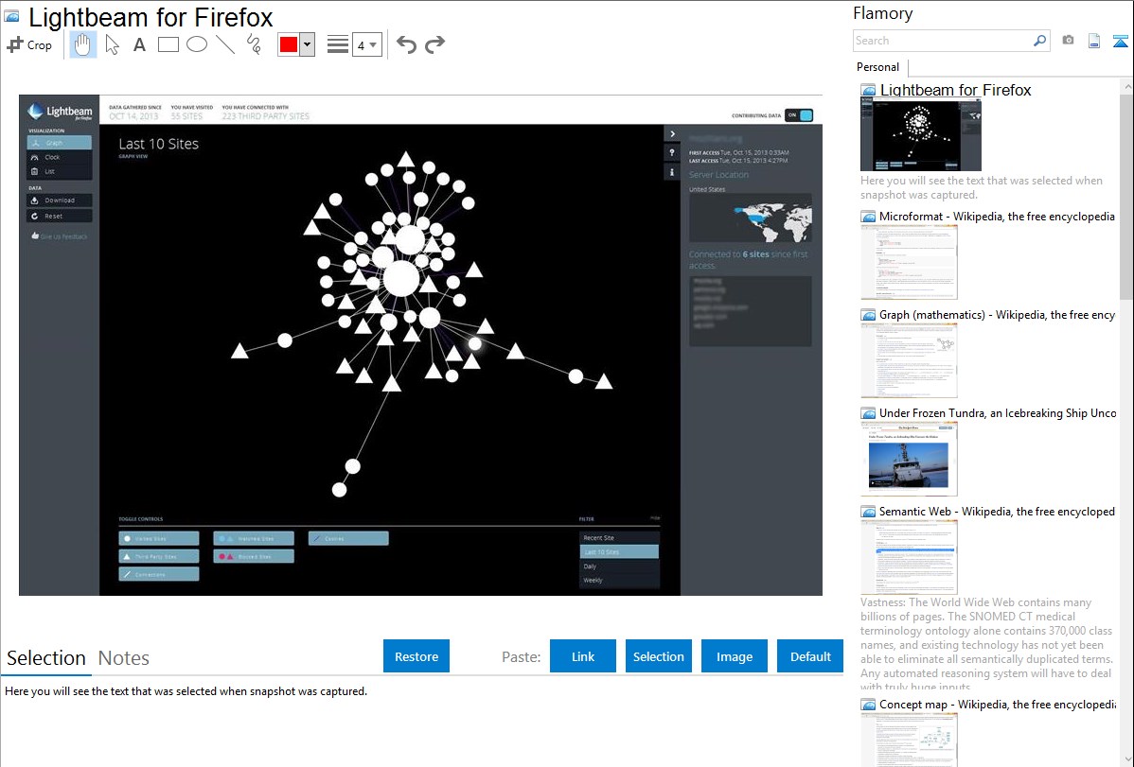Click the snapshot list scrollbar thumb

tap(1126, 195)
